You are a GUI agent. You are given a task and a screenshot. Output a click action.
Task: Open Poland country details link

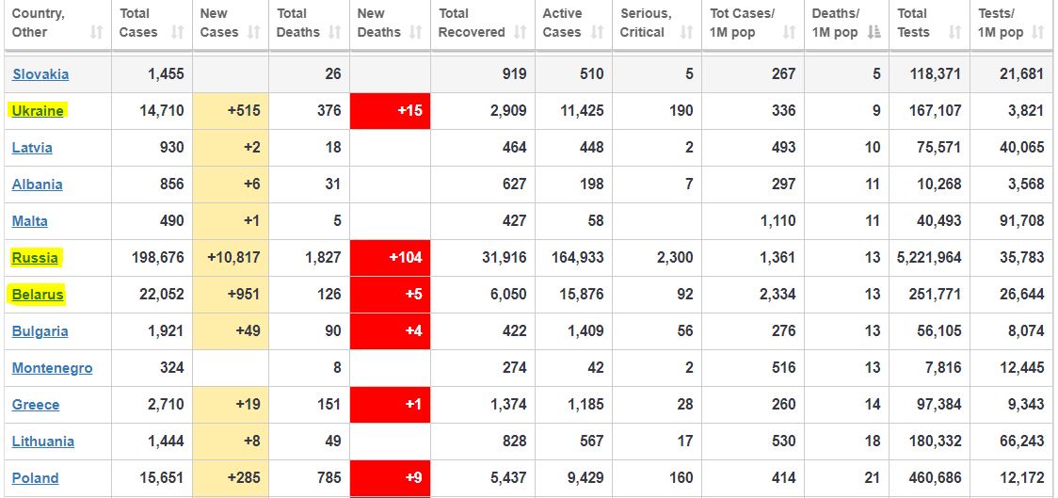[35, 478]
